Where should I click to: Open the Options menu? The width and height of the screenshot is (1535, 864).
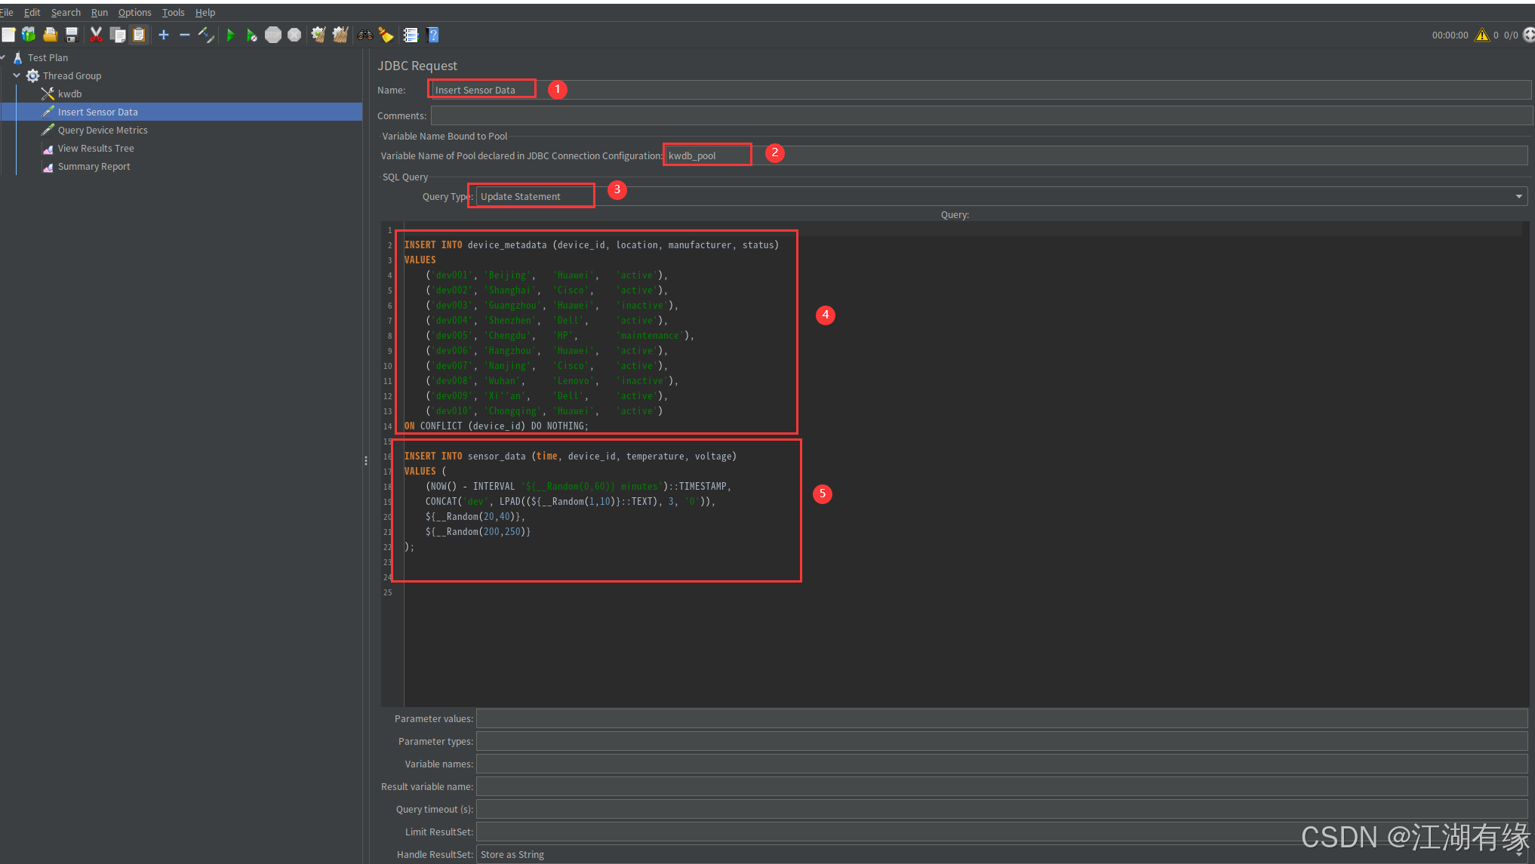click(134, 12)
